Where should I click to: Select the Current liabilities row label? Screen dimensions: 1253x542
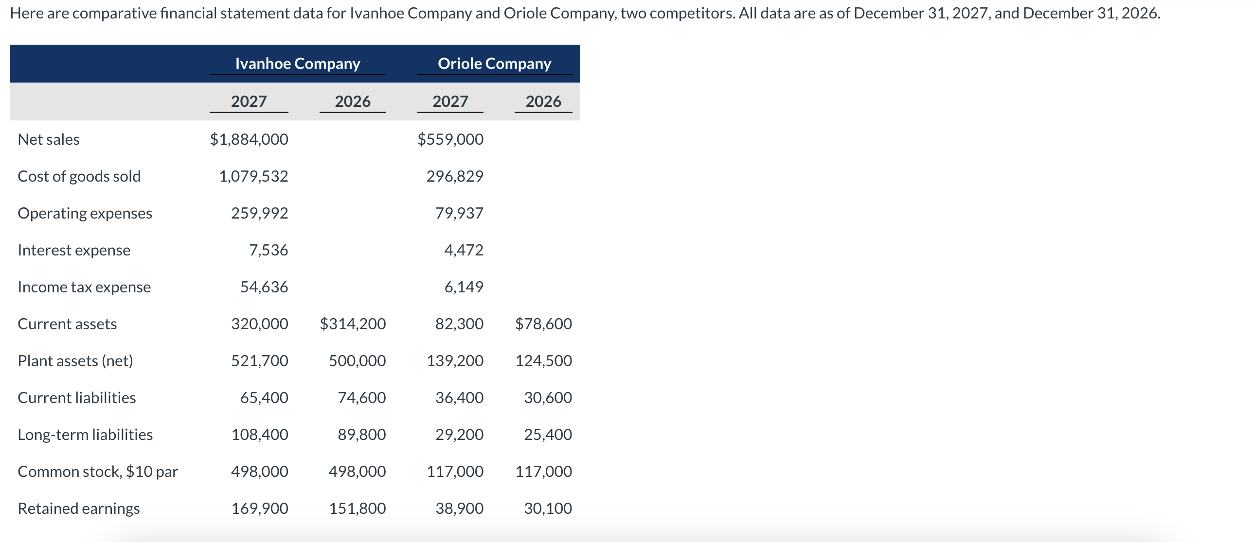(x=76, y=397)
